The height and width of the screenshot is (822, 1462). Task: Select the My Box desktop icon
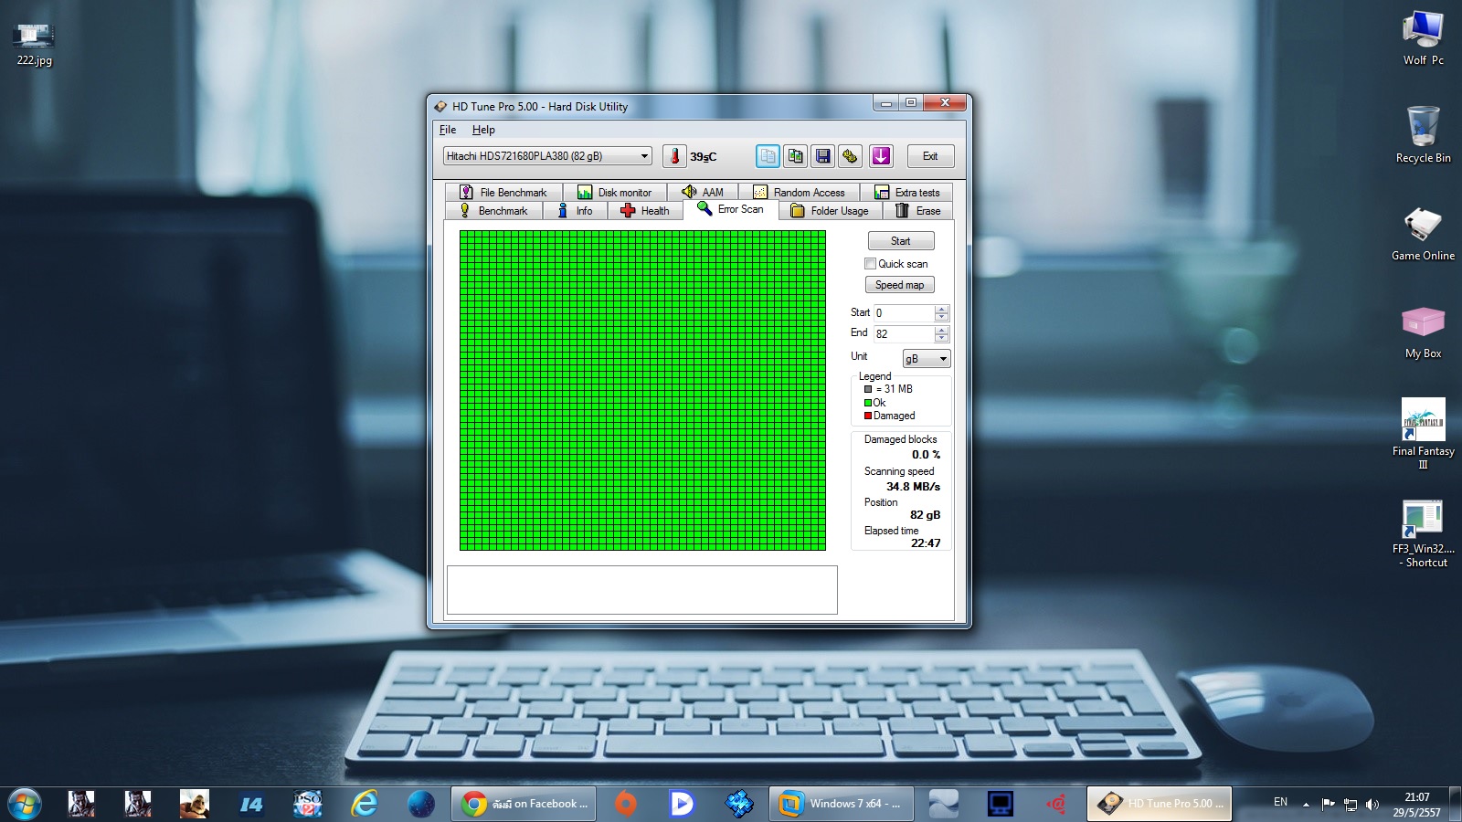tap(1423, 332)
